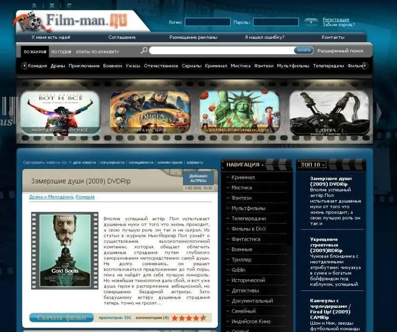Sort news by дате новости

(x=84, y=163)
